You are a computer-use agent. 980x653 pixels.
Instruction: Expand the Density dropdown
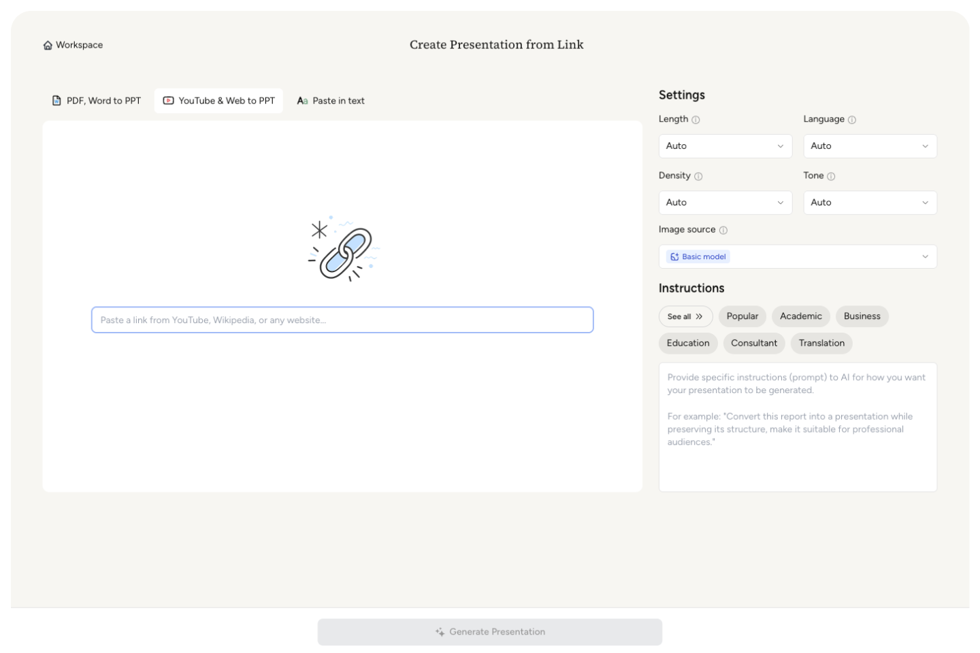[725, 203]
